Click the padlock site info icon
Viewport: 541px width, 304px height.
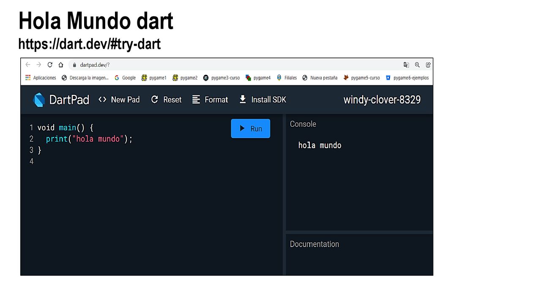pyautogui.click(x=74, y=65)
